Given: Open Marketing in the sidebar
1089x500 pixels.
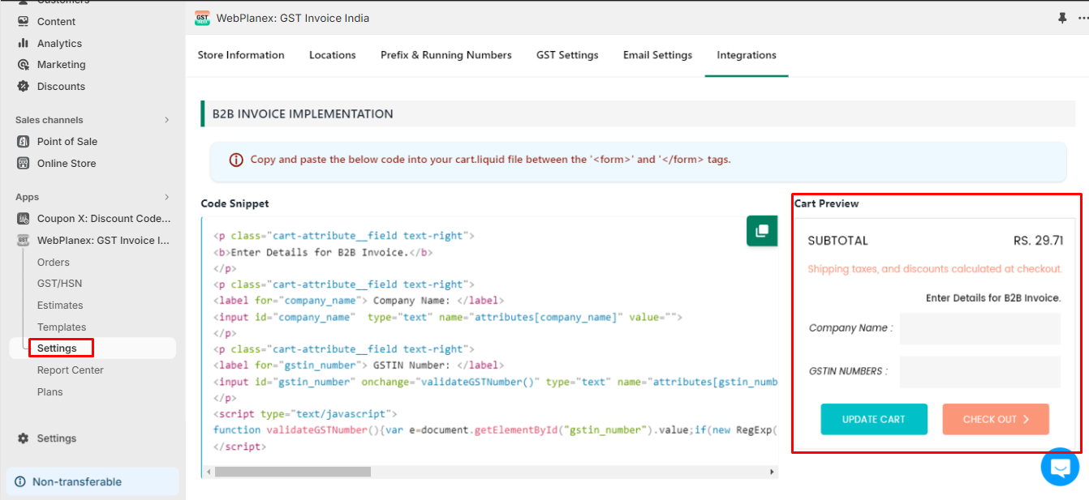Looking at the screenshot, I should pyautogui.click(x=61, y=64).
